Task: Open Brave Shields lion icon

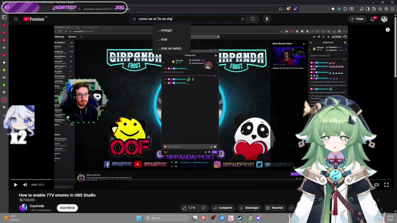Action: click(288, 9)
